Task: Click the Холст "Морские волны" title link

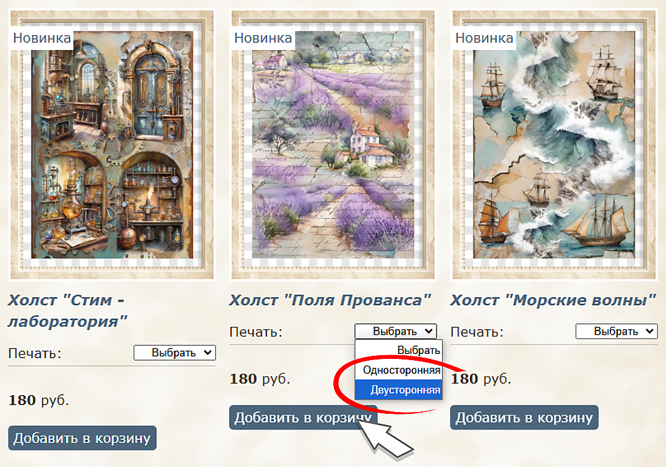Action: (x=553, y=300)
